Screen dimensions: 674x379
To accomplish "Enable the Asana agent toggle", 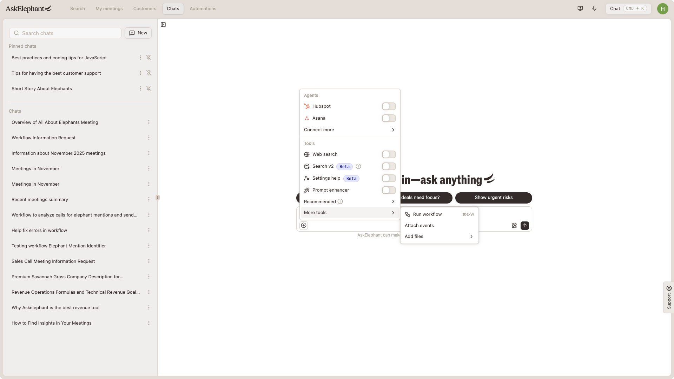I will click(389, 118).
